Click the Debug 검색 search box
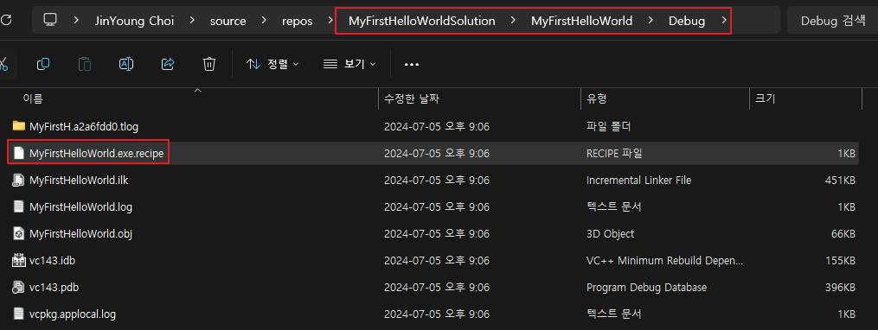 click(833, 22)
